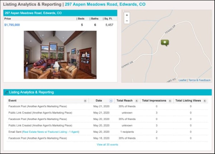
Task: Click the Event column sort icon
Action: click(85, 101)
